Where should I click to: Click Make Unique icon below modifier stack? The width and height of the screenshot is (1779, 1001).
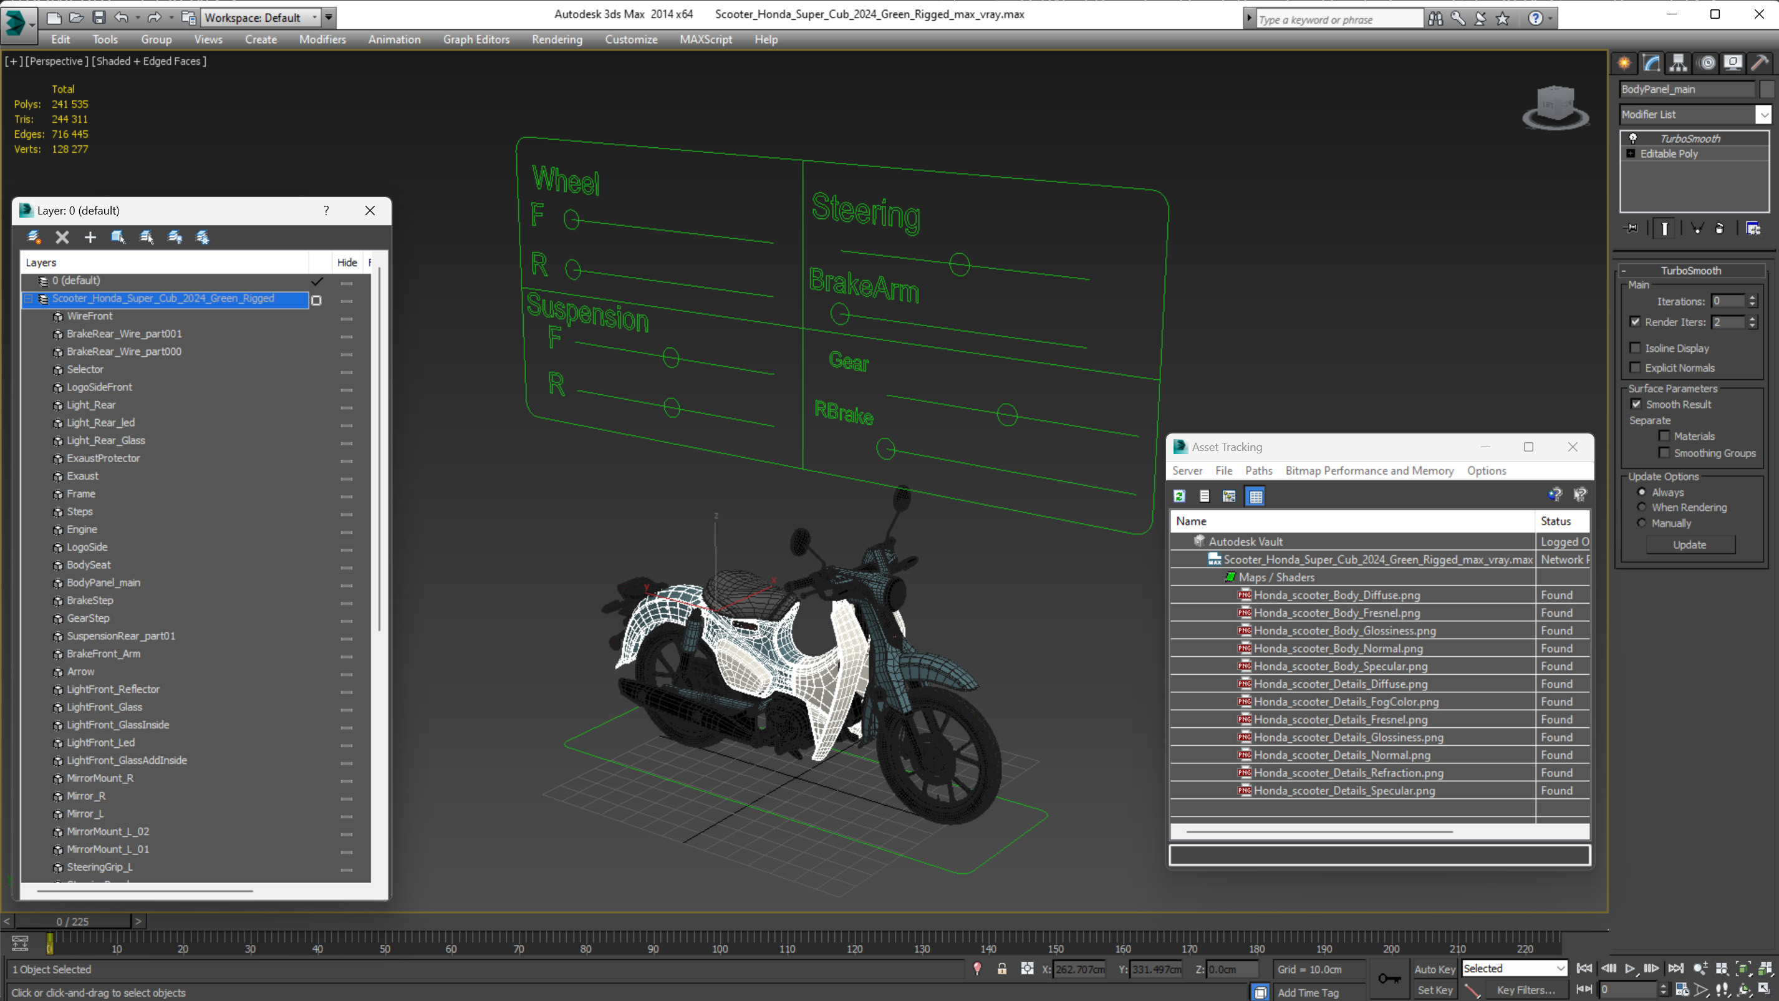[x=1697, y=228]
